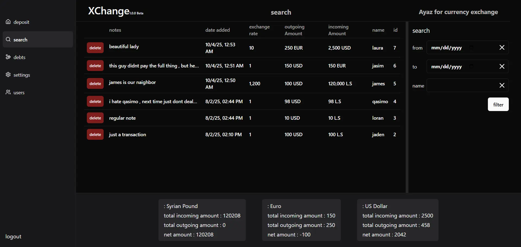Select the magnifier icon next to search
This screenshot has height=247, width=521.
click(8, 40)
